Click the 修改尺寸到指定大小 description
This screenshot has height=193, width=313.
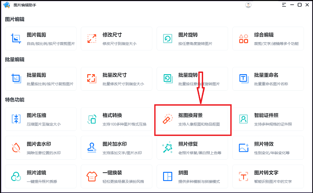120,44
